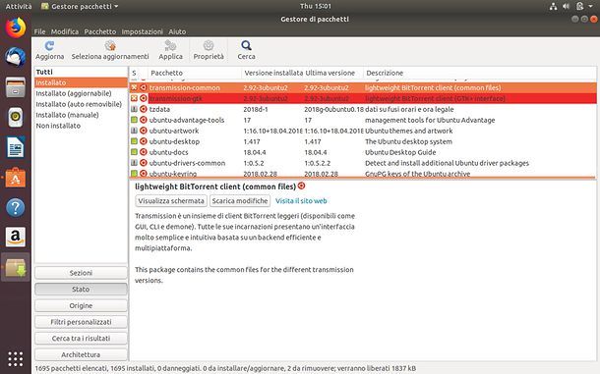Viewport: 600px width, 374px height.
Task: Launch Thunderbird mail from the dock
Action: tap(16, 57)
